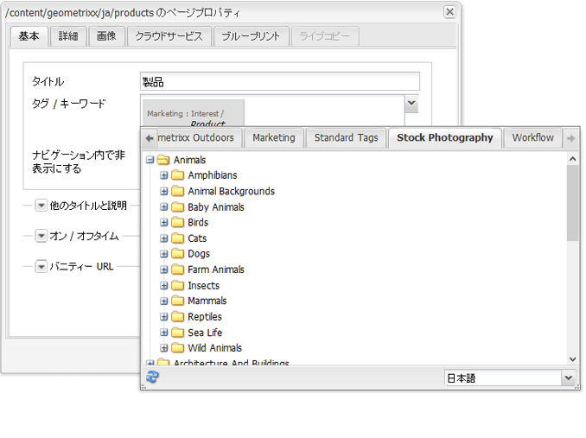Click the Birds folder icon
The width and height of the screenshot is (586, 438).
pos(177,223)
